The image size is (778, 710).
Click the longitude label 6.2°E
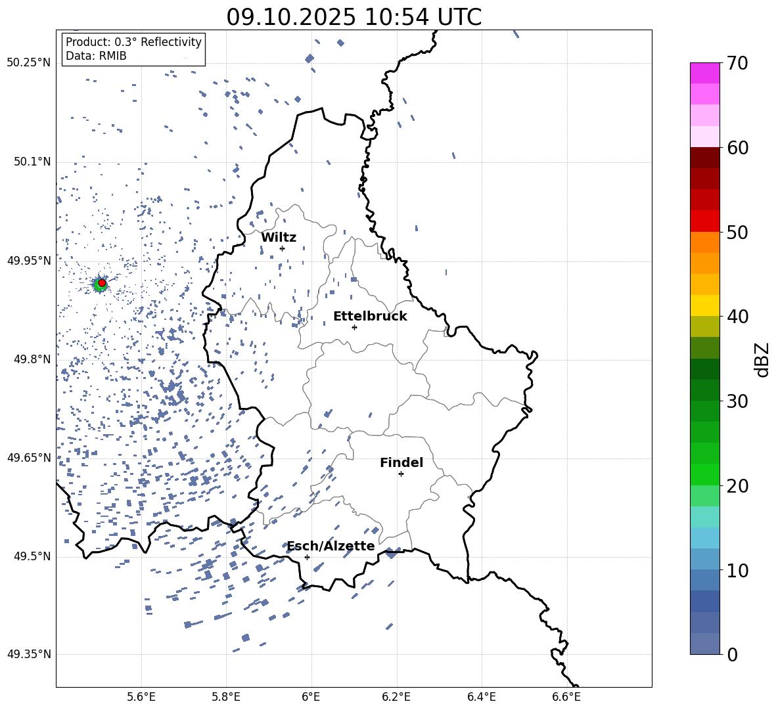tap(396, 697)
